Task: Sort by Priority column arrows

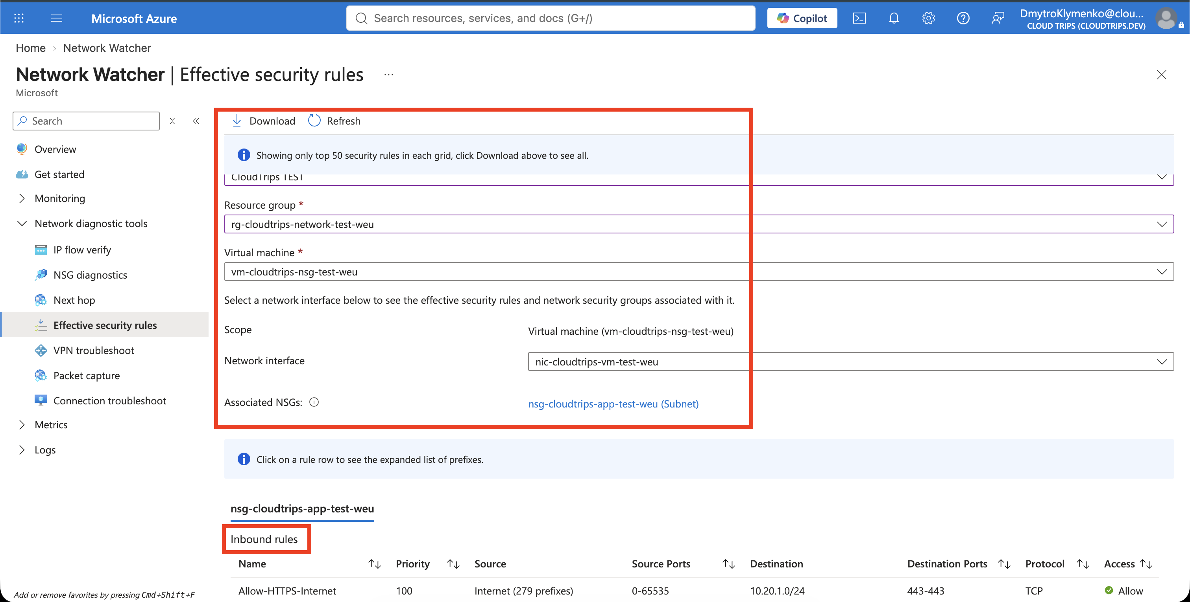Action: [453, 564]
